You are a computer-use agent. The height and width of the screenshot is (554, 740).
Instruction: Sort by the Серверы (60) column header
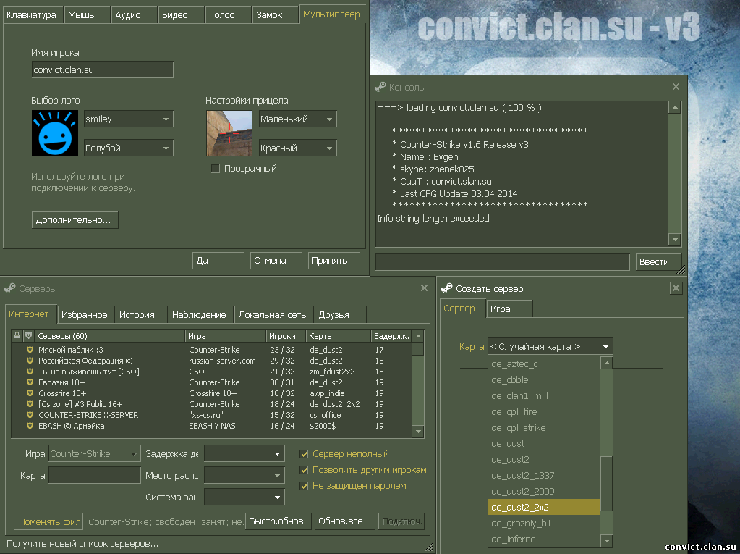coord(110,336)
